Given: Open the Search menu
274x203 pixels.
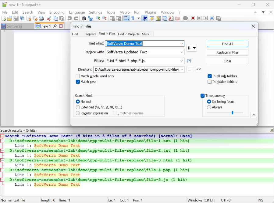Looking at the screenshot, I should pyautogui.click(x=28, y=12).
